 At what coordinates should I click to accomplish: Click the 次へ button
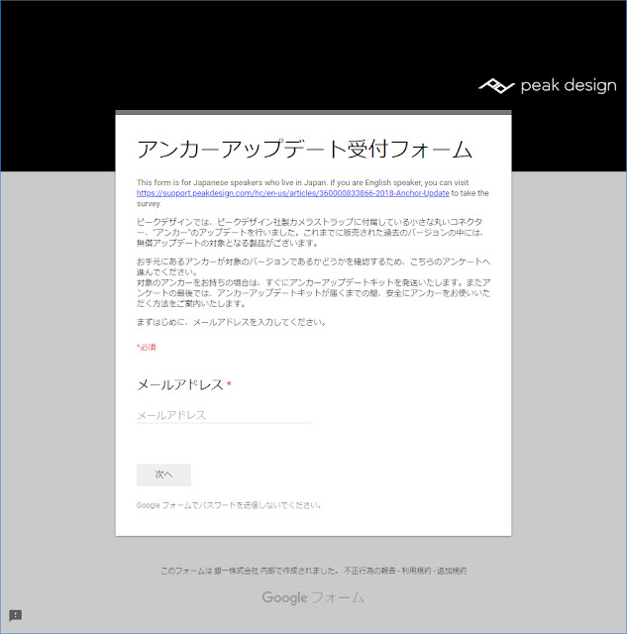pos(163,475)
